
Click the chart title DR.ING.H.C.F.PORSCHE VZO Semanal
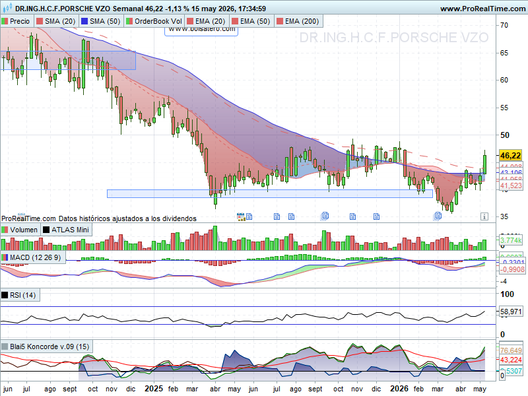79,9
